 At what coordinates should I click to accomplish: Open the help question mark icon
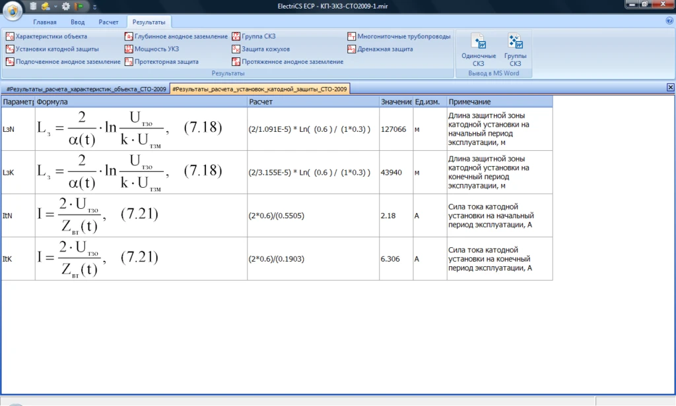(x=669, y=21)
